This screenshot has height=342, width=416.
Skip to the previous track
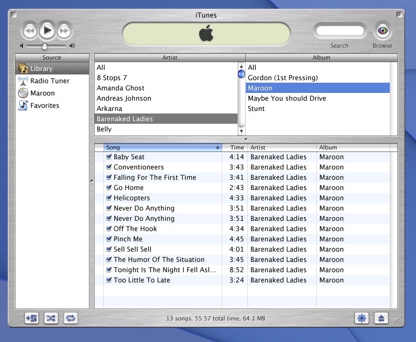tap(30, 31)
